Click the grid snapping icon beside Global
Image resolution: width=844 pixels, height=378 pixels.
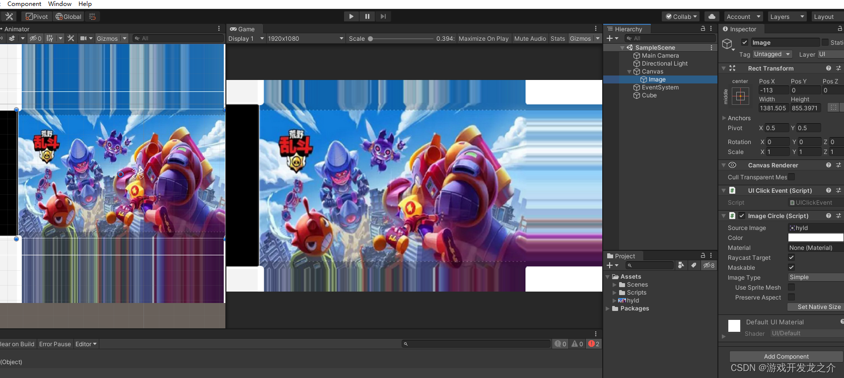(x=92, y=16)
